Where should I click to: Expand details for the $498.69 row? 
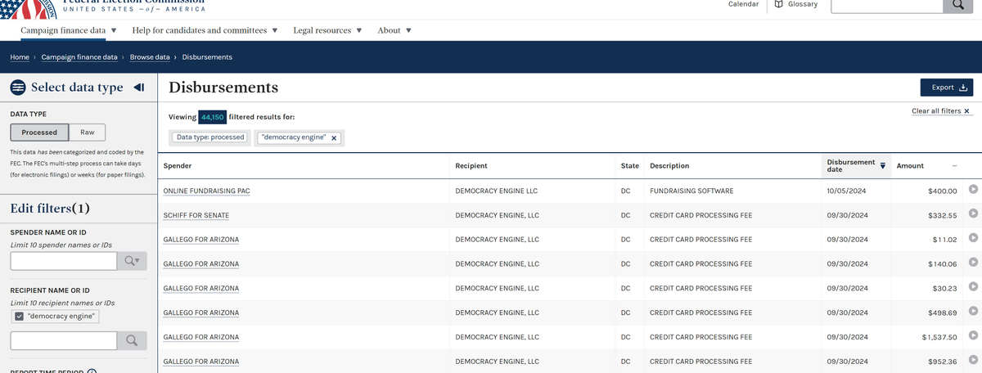(973, 312)
